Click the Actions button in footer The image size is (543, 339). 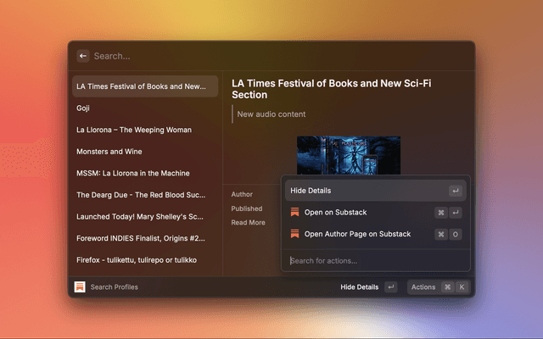[x=423, y=287]
